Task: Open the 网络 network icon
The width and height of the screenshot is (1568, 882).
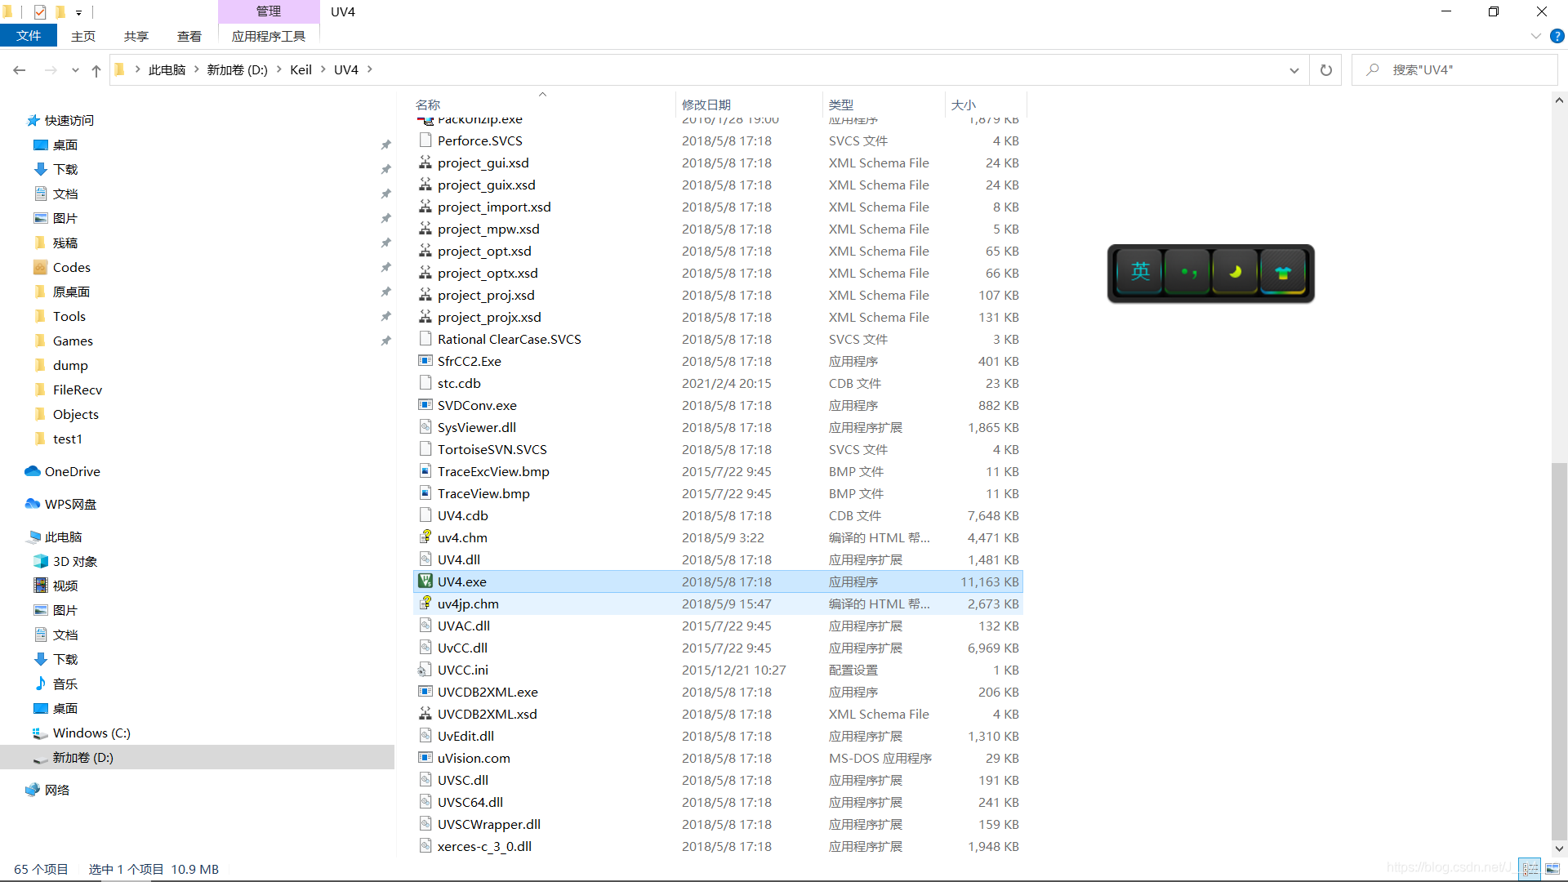Action: (33, 790)
